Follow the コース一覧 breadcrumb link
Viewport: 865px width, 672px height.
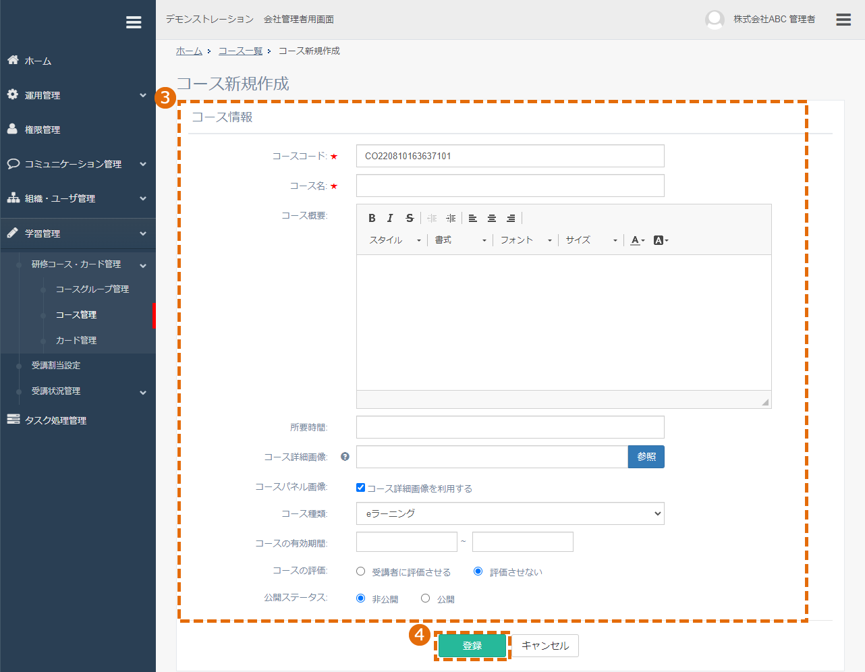[x=240, y=51]
